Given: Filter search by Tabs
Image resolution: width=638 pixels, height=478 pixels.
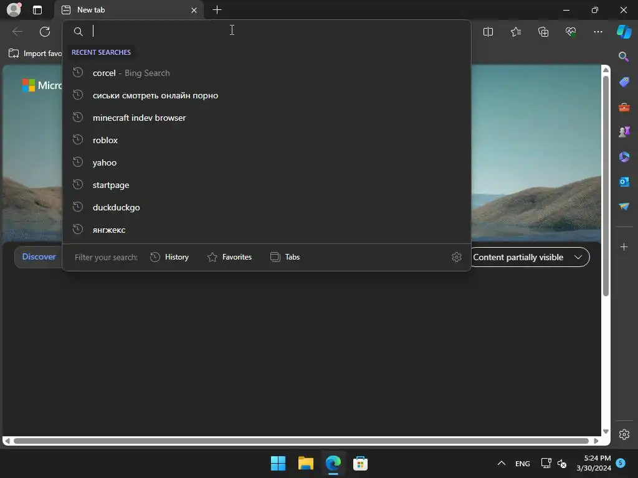Looking at the screenshot, I should pyautogui.click(x=285, y=257).
